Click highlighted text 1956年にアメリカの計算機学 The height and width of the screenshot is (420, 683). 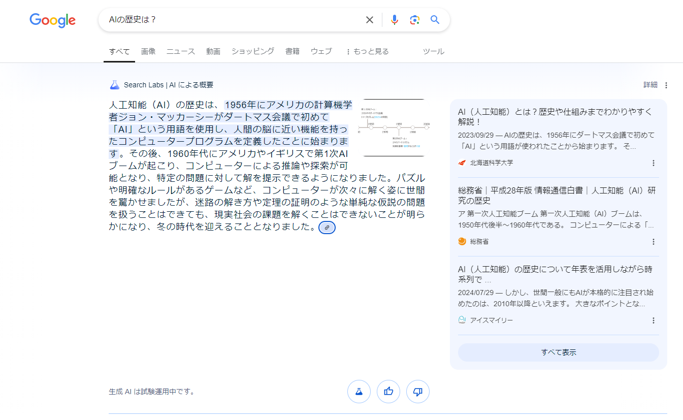pyautogui.click(x=288, y=105)
